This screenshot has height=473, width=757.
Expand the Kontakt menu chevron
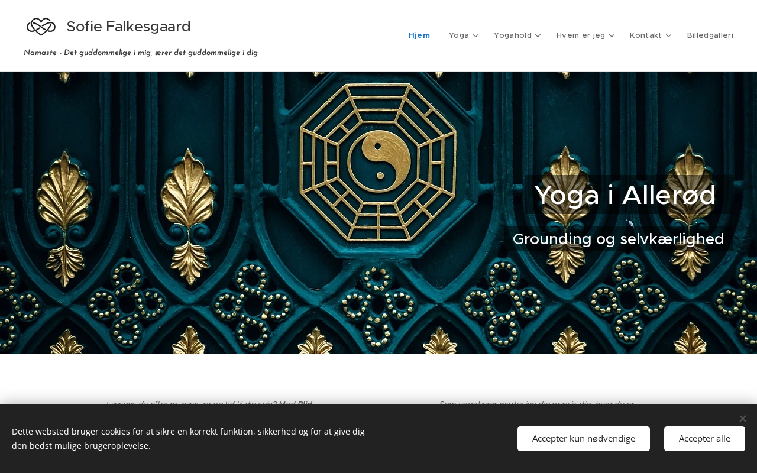(668, 35)
